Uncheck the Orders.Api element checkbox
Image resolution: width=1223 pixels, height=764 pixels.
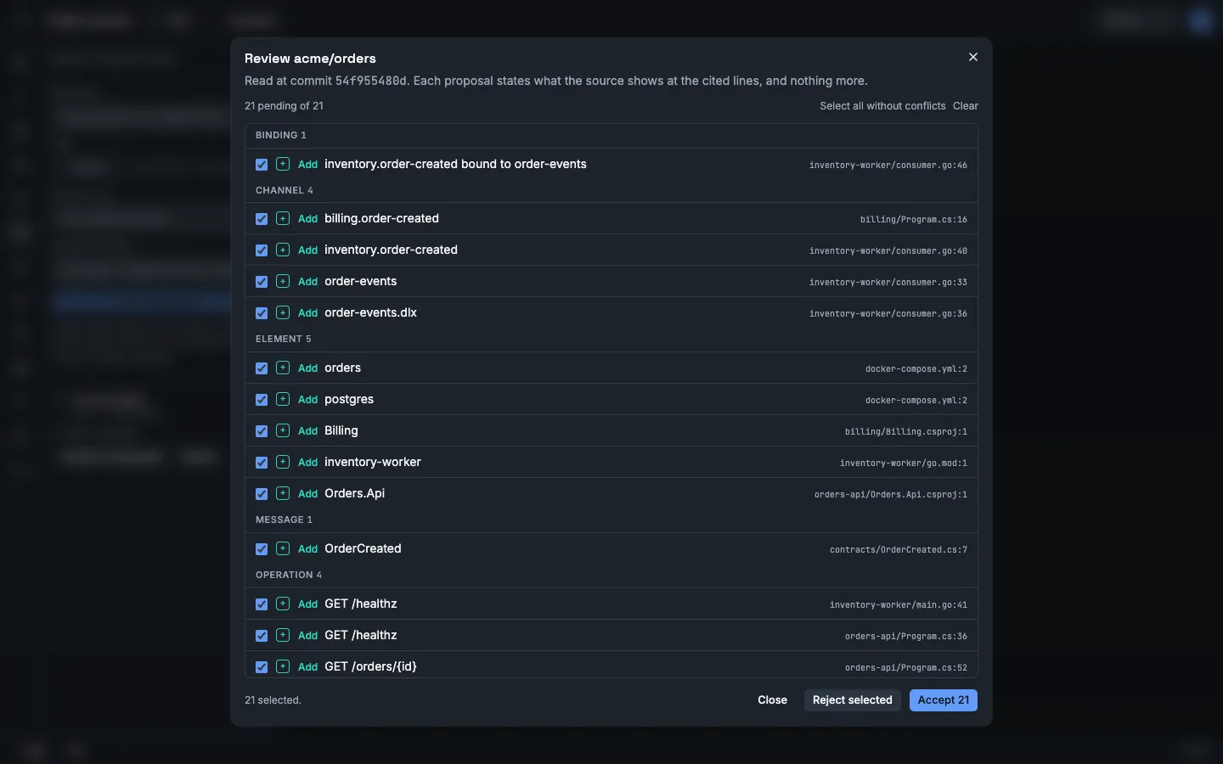tap(262, 494)
